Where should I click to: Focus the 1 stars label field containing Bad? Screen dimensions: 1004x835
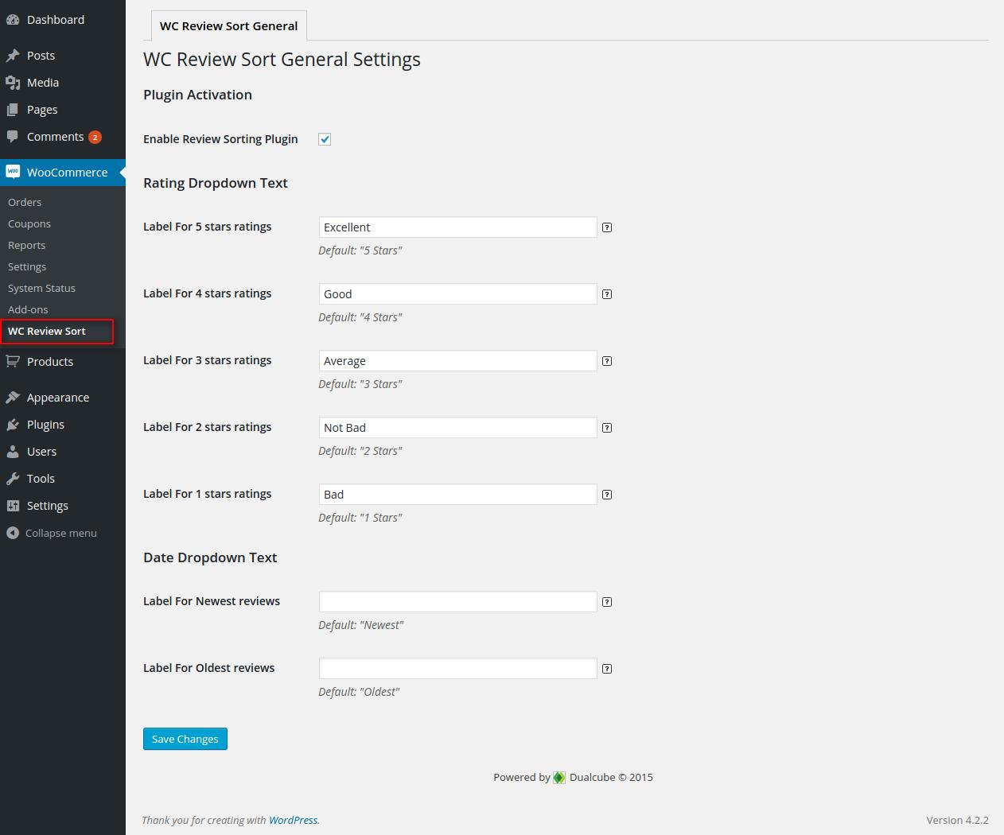(x=457, y=495)
